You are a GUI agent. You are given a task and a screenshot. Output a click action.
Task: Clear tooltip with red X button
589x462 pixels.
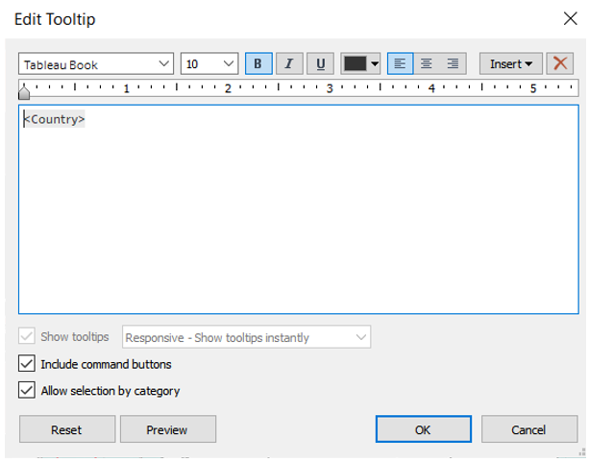560,63
